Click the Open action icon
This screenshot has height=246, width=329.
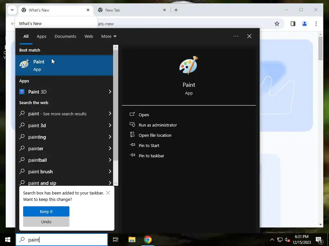coord(132,114)
